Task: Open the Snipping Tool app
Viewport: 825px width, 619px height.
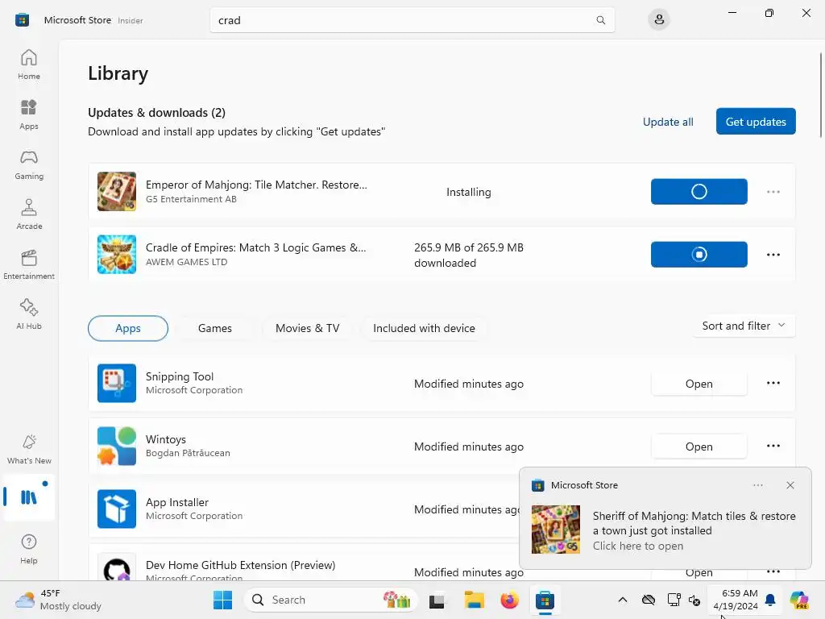Action: [699, 384]
